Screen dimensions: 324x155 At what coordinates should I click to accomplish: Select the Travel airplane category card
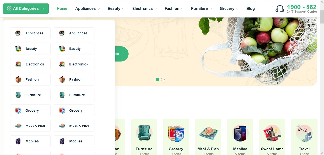click(x=304, y=137)
